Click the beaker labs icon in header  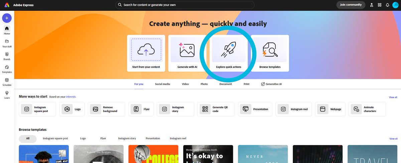point(371,5)
